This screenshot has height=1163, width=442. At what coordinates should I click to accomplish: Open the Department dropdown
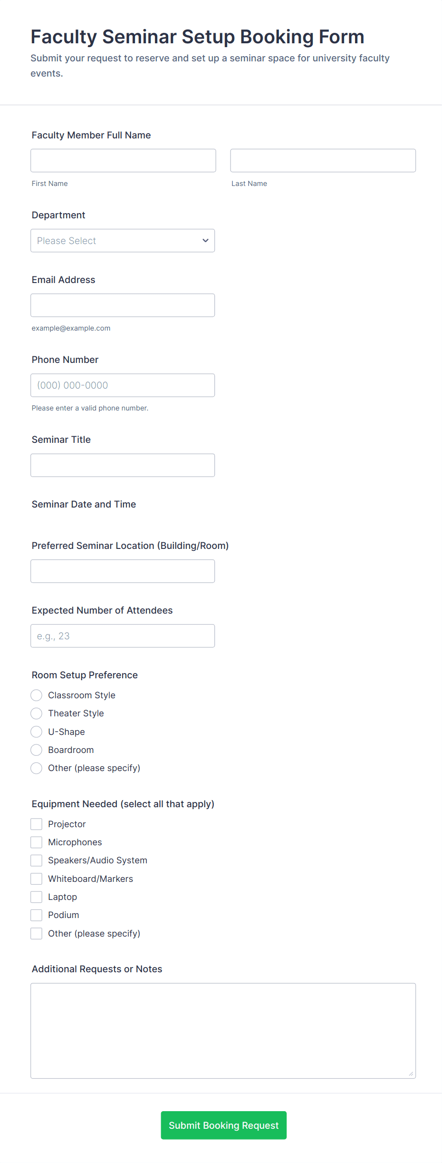point(123,241)
